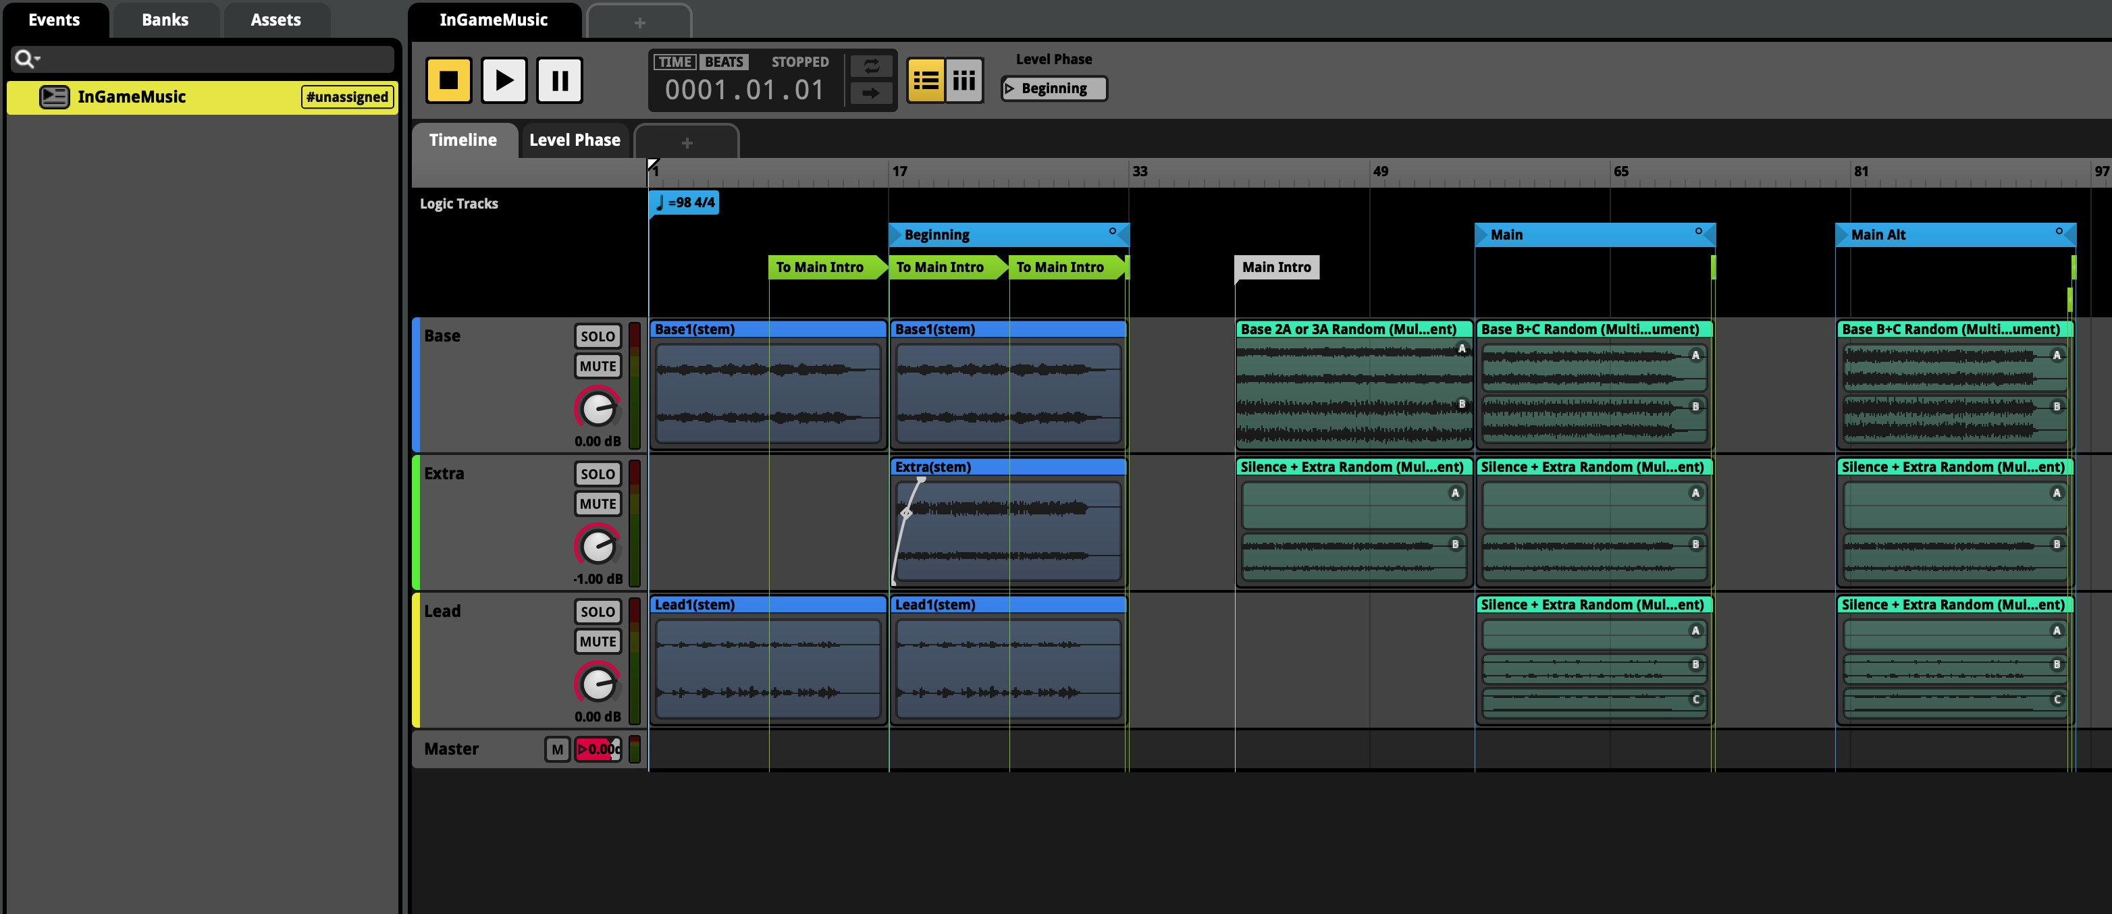Select the tempo marker 98 4/4
This screenshot has width=2112, height=914.
pos(685,203)
